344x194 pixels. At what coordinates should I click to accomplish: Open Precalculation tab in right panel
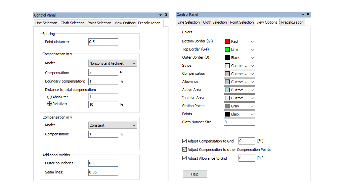click(x=292, y=22)
